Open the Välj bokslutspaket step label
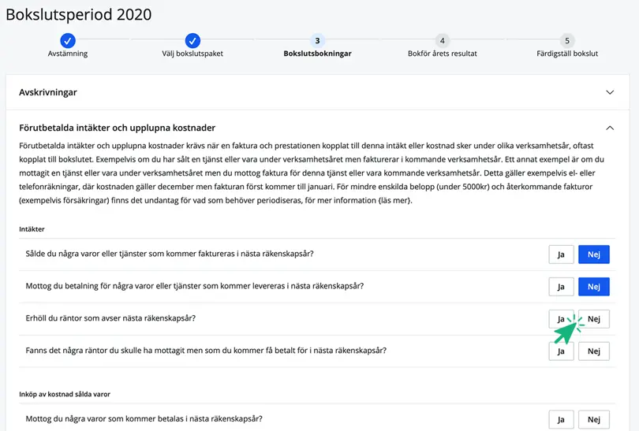 pos(192,54)
